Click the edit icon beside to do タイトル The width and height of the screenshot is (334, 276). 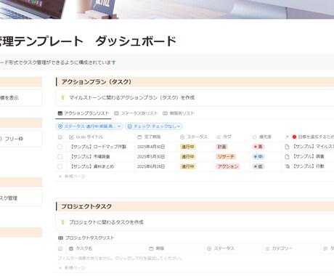[x=71, y=137]
